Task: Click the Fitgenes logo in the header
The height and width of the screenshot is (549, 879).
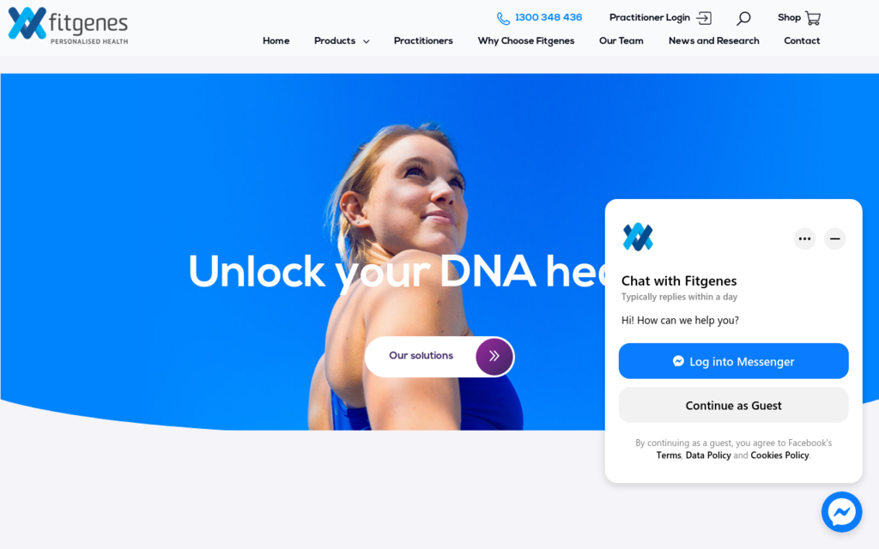Action: (x=68, y=25)
